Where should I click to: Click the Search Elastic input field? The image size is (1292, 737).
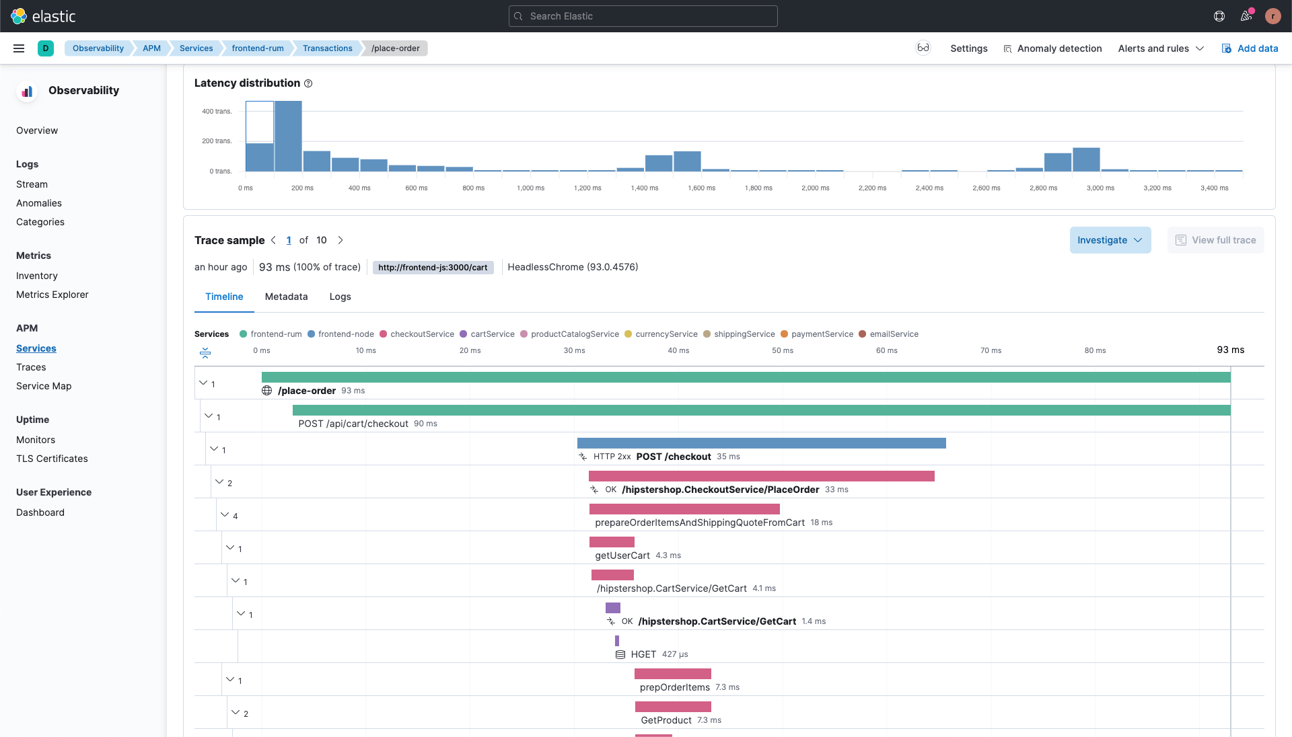[x=643, y=16]
